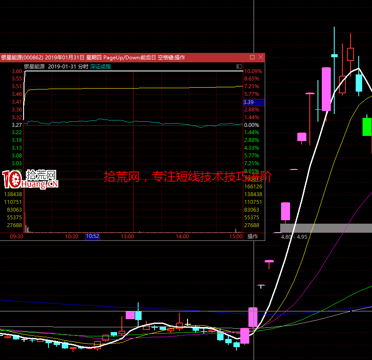Click the highlighted 10:52 time marker
The height and width of the screenshot is (360, 372).
coord(93,236)
